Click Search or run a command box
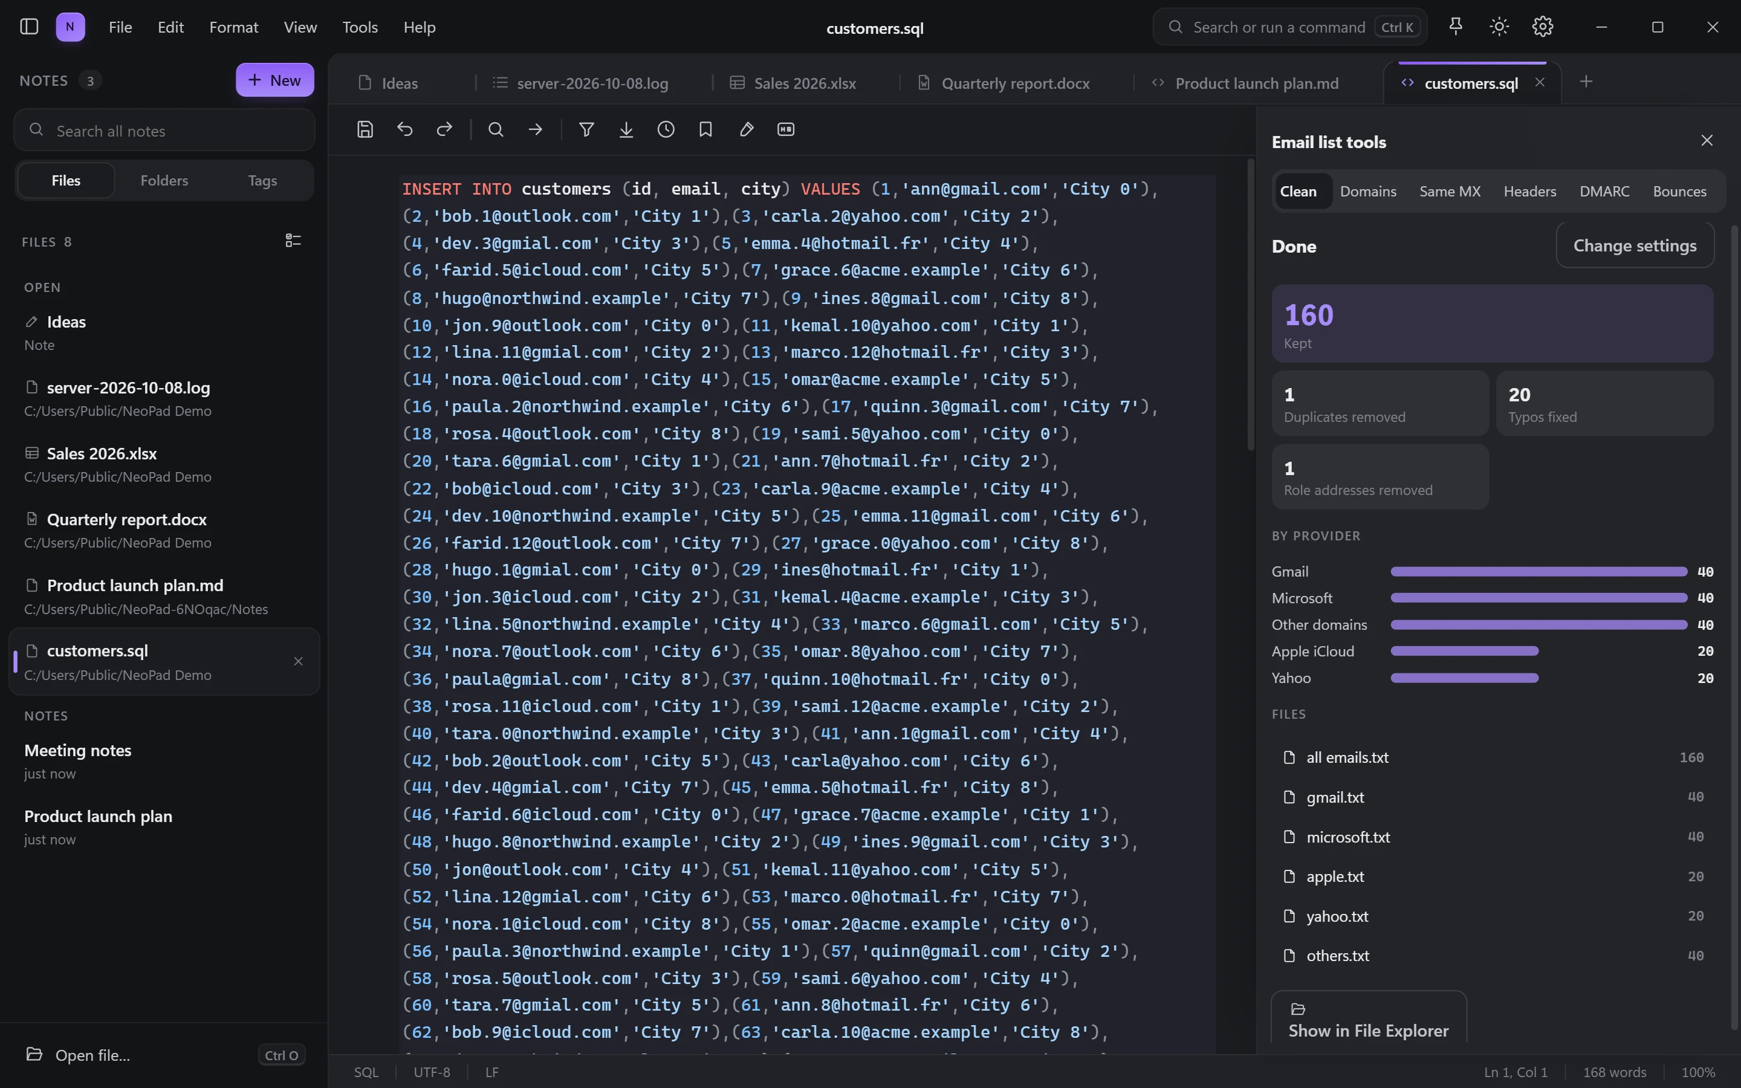 (x=1290, y=27)
